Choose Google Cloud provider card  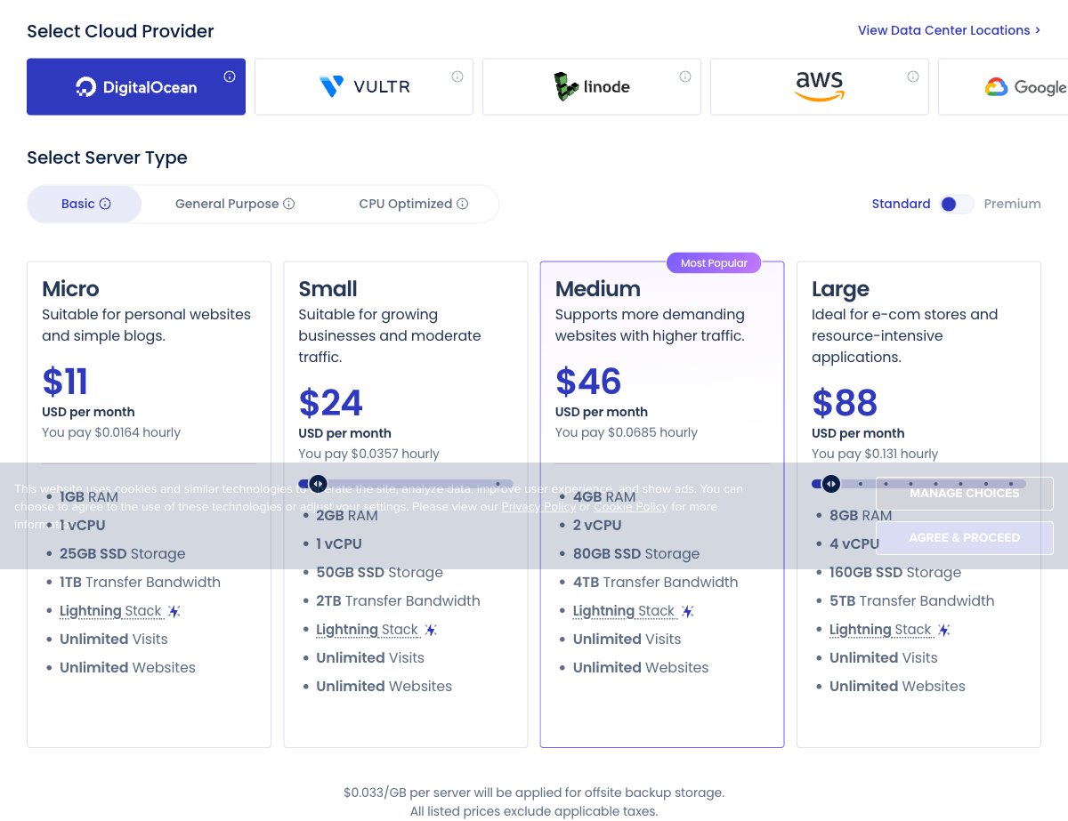[x=1003, y=86]
